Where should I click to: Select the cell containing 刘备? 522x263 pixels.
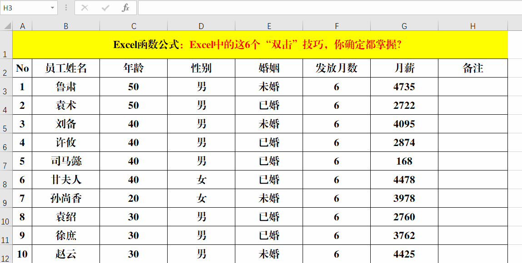coord(66,124)
